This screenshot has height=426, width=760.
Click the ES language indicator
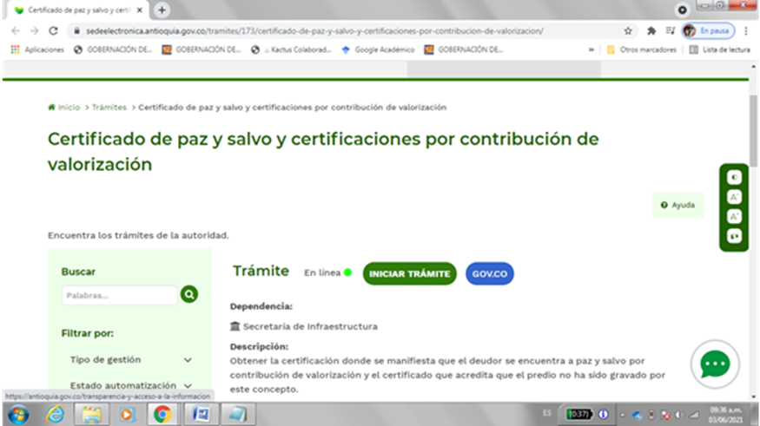[x=546, y=413]
